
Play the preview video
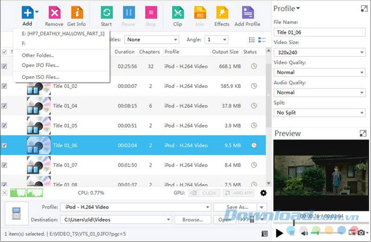coord(279,233)
